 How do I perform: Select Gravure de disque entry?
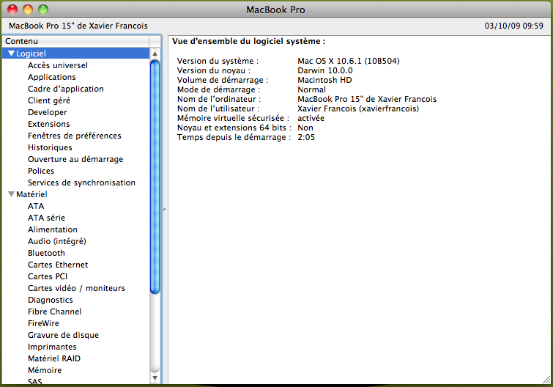tap(64, 335)
